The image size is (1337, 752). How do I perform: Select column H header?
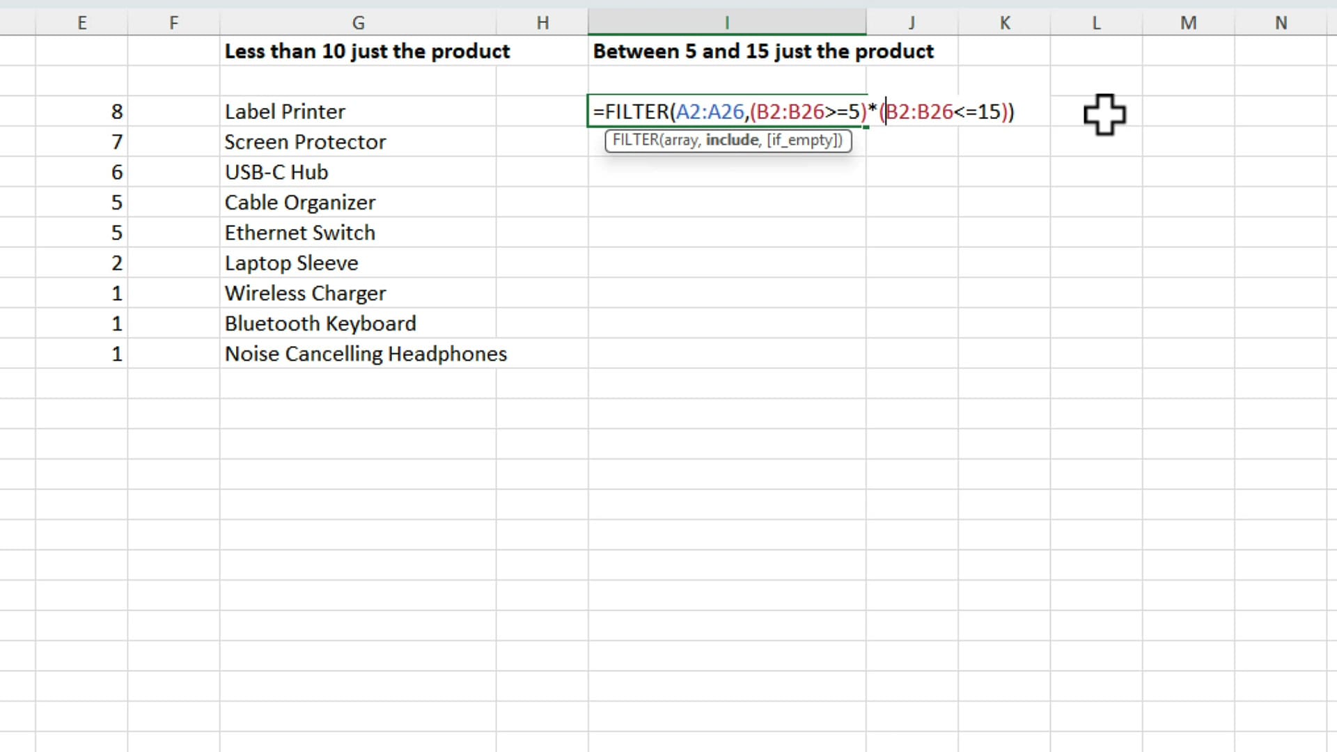542,22
